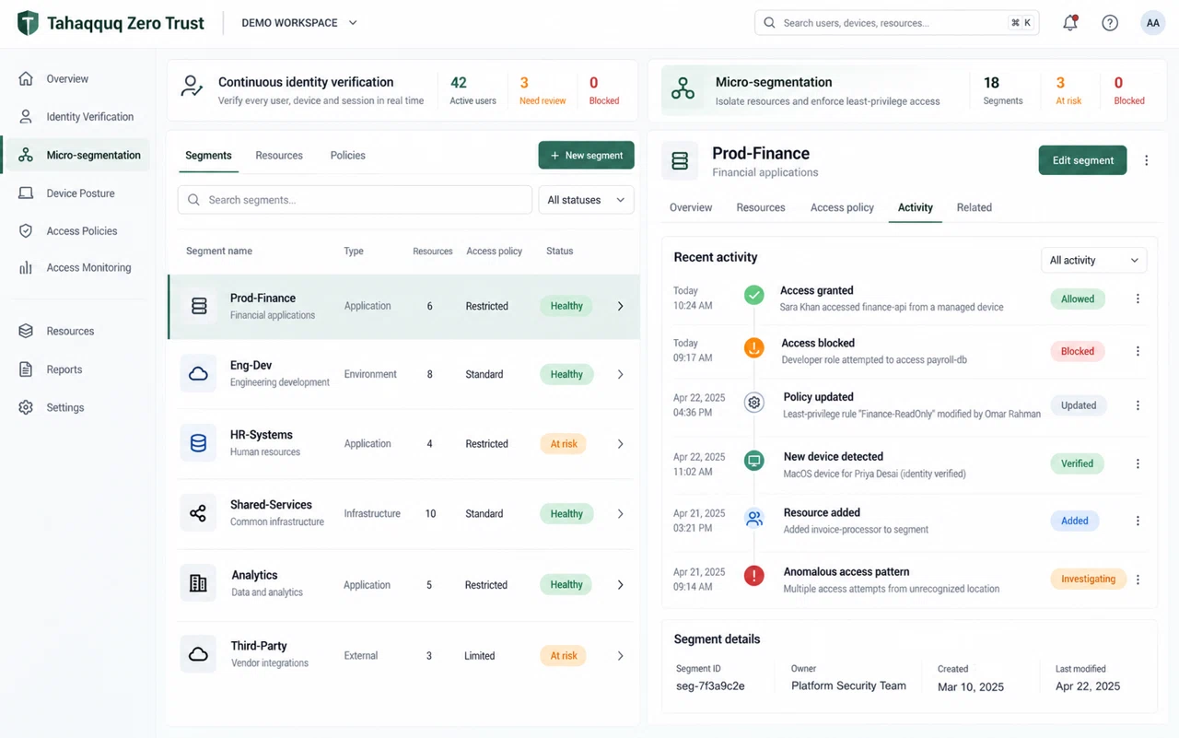Open the Related tab
The height and width of the screenshot is (738, 1179).
pyautogui.click(x=974, y=207)
